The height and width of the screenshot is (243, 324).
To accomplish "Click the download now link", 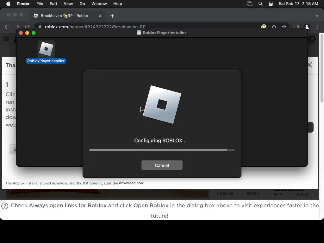I will point(132,183).
